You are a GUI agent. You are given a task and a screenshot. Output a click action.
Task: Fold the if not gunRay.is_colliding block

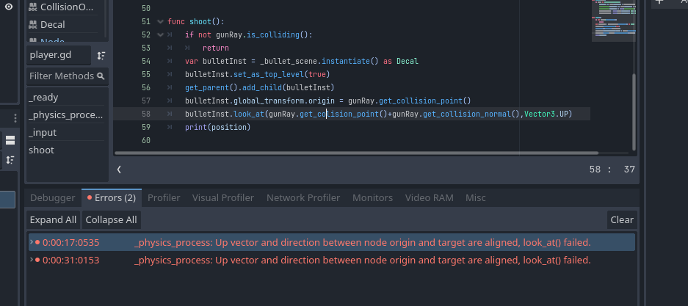[160, 34]
